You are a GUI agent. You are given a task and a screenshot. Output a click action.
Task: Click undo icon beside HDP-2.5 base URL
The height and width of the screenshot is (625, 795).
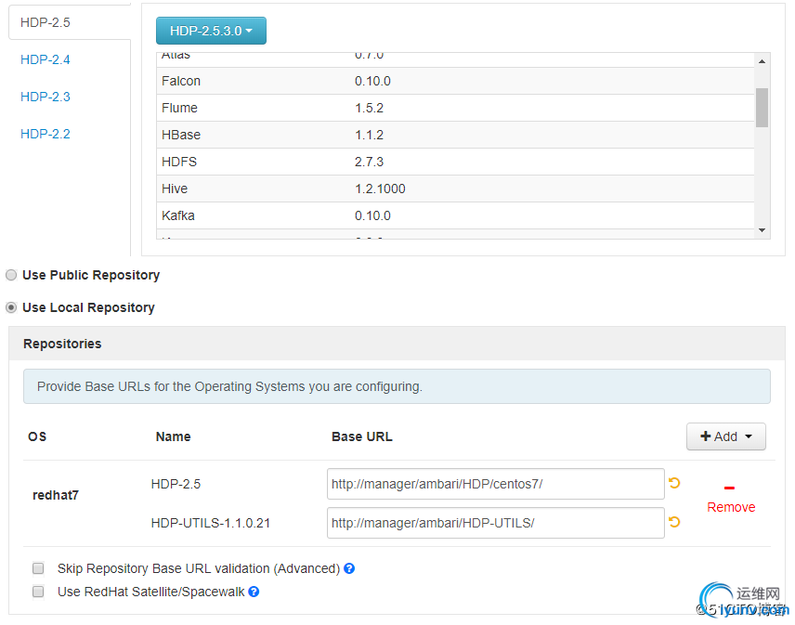tap(674, 483)
